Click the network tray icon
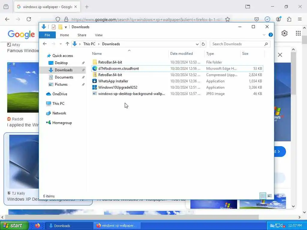The width and height of the screenshot is (307, 230). point(277,226)
